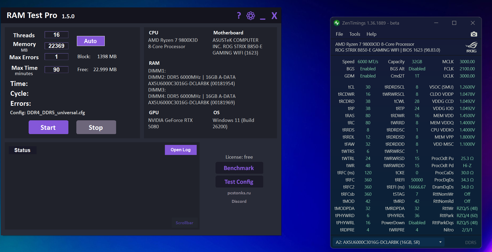Click the PowerDown Disabled value
492x252 pixels.
pyautogui.click(x=417, y=223)
